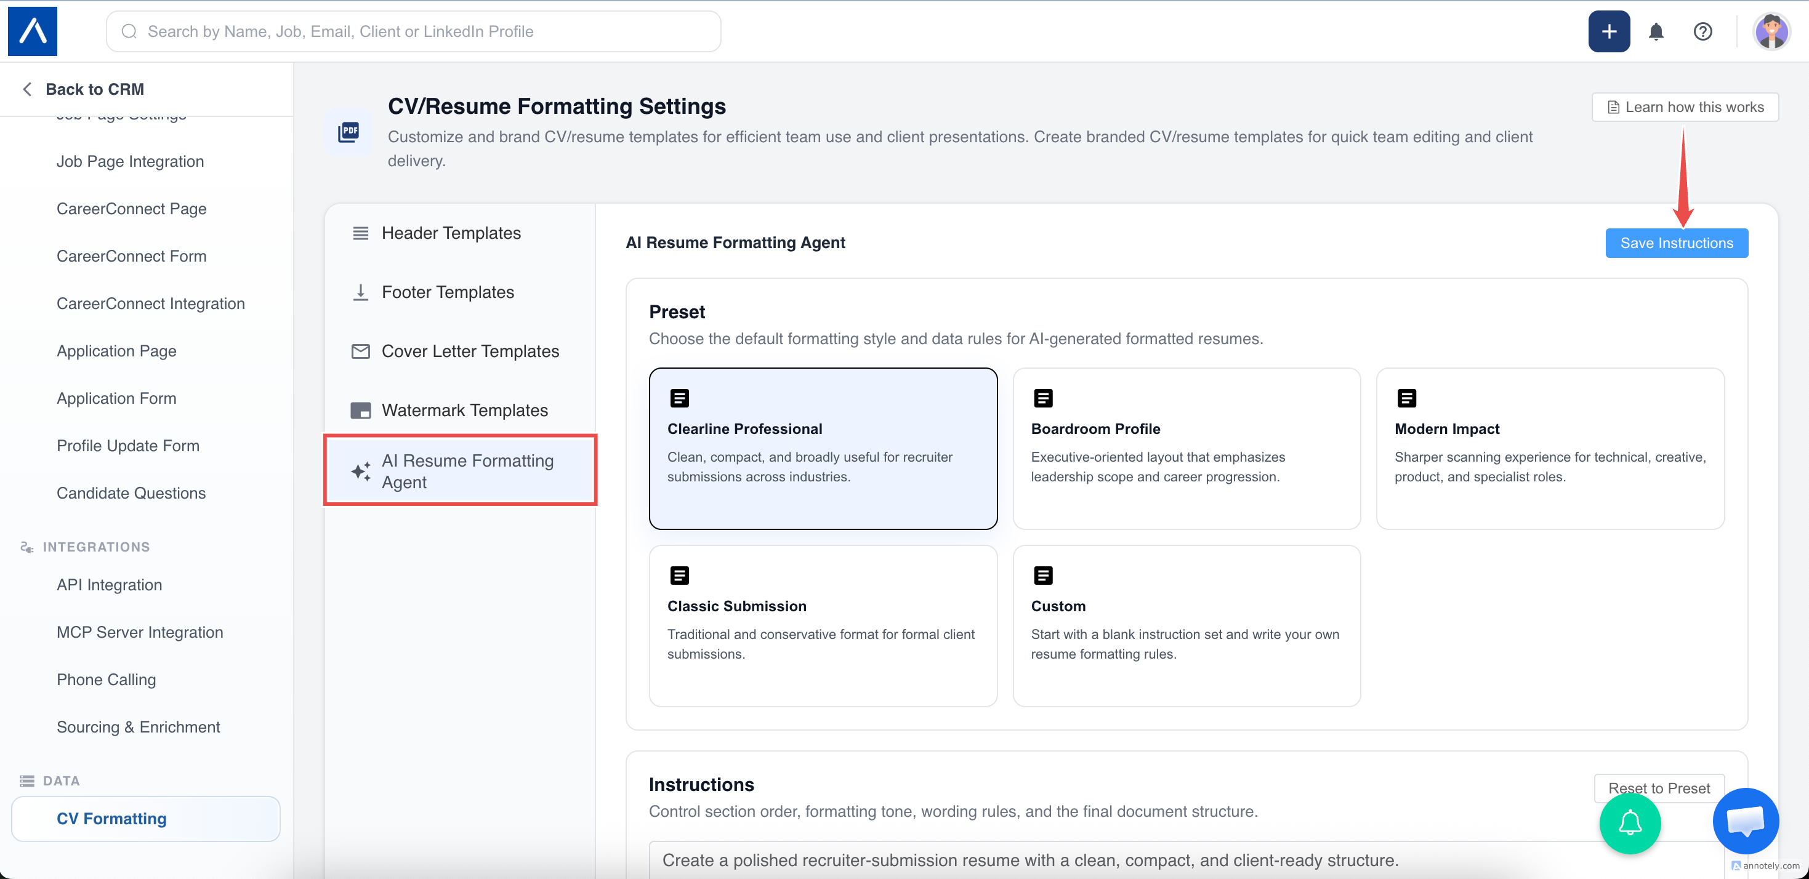Select the Boardroom Profile preset
Screen dimensions: 1809x879
pyautogui.click(x=1187, y=449)
